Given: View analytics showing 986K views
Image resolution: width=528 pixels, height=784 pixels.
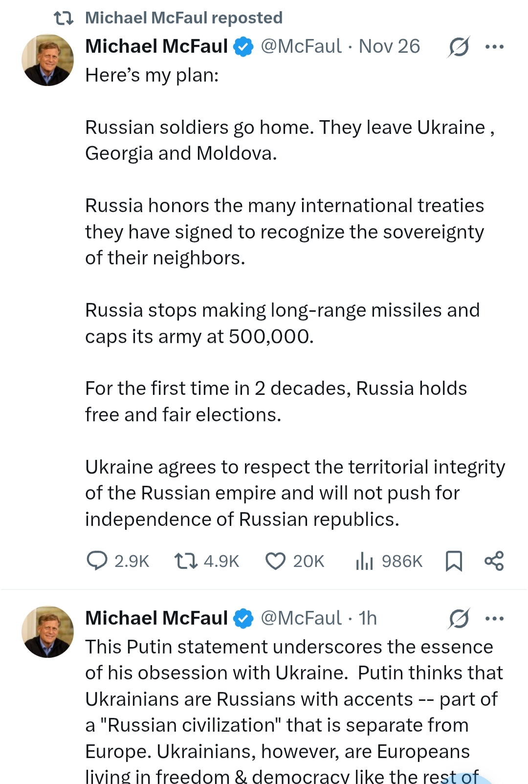Looking at the screenshot, I should pyautogui.click(x=365, y=561).
